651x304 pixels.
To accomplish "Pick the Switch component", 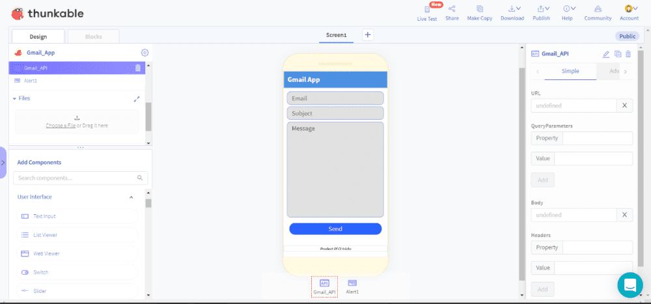I will point(77,272).
